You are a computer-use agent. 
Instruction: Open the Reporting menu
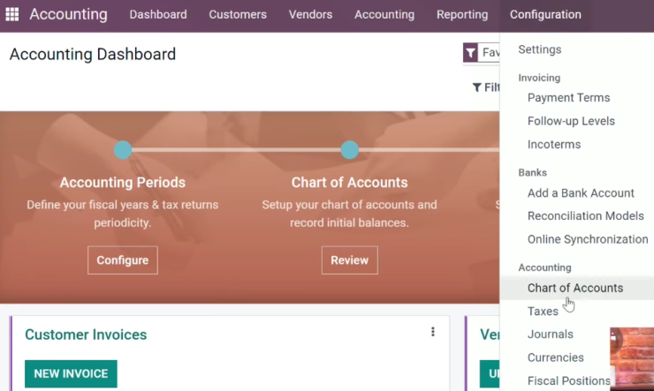pos(462,15)
